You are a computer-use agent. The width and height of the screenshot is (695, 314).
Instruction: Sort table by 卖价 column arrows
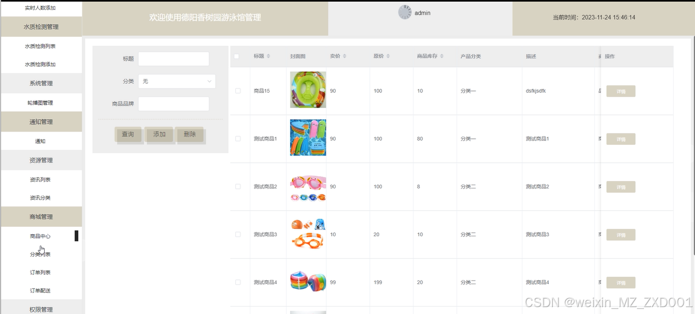[x=345, y=56]
